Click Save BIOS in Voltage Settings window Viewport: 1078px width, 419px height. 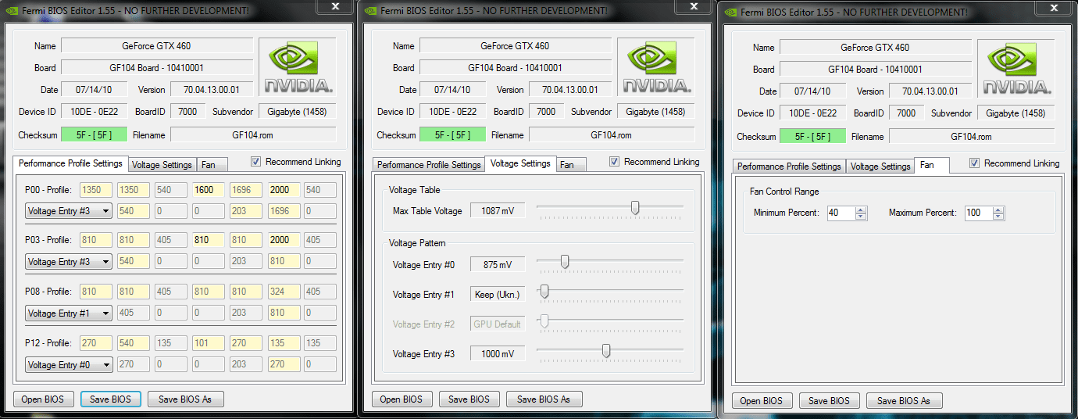tap(469, 399)
